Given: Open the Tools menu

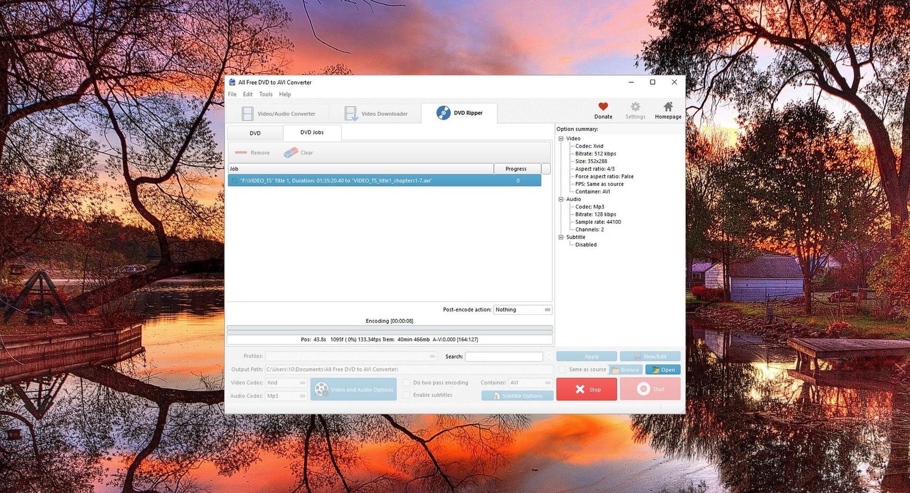Looking at the screenshot, I should pos(266,94).
